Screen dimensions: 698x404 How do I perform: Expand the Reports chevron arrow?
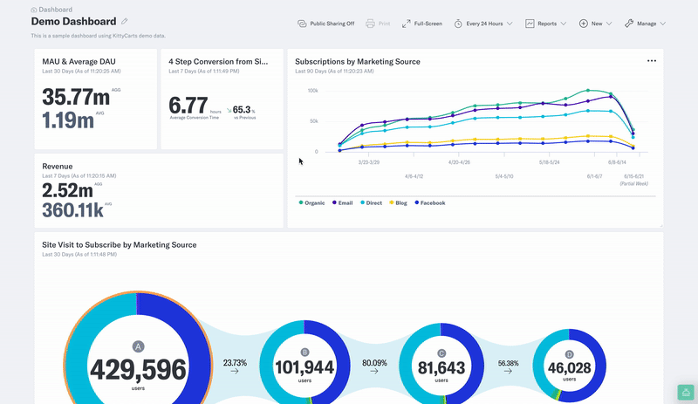coord(564,24)
